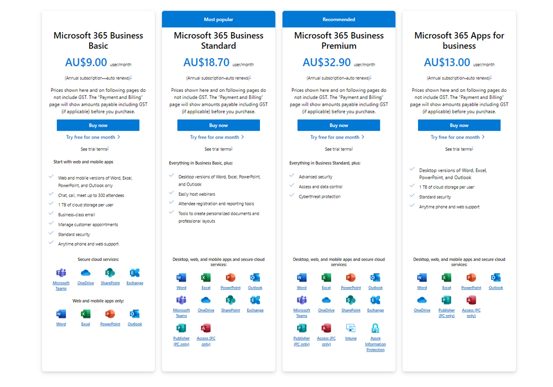Click the 'Recommended' banner on Premium
Image resolution: width=553 pixels, height=387 pixels.
338,19
